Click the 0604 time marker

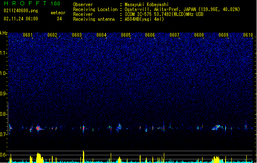(x=101, y=35)
